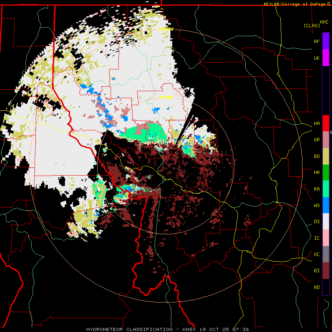Choose the WS blue legend swatch
Screen dimensions: 332x332
[326, 205]
